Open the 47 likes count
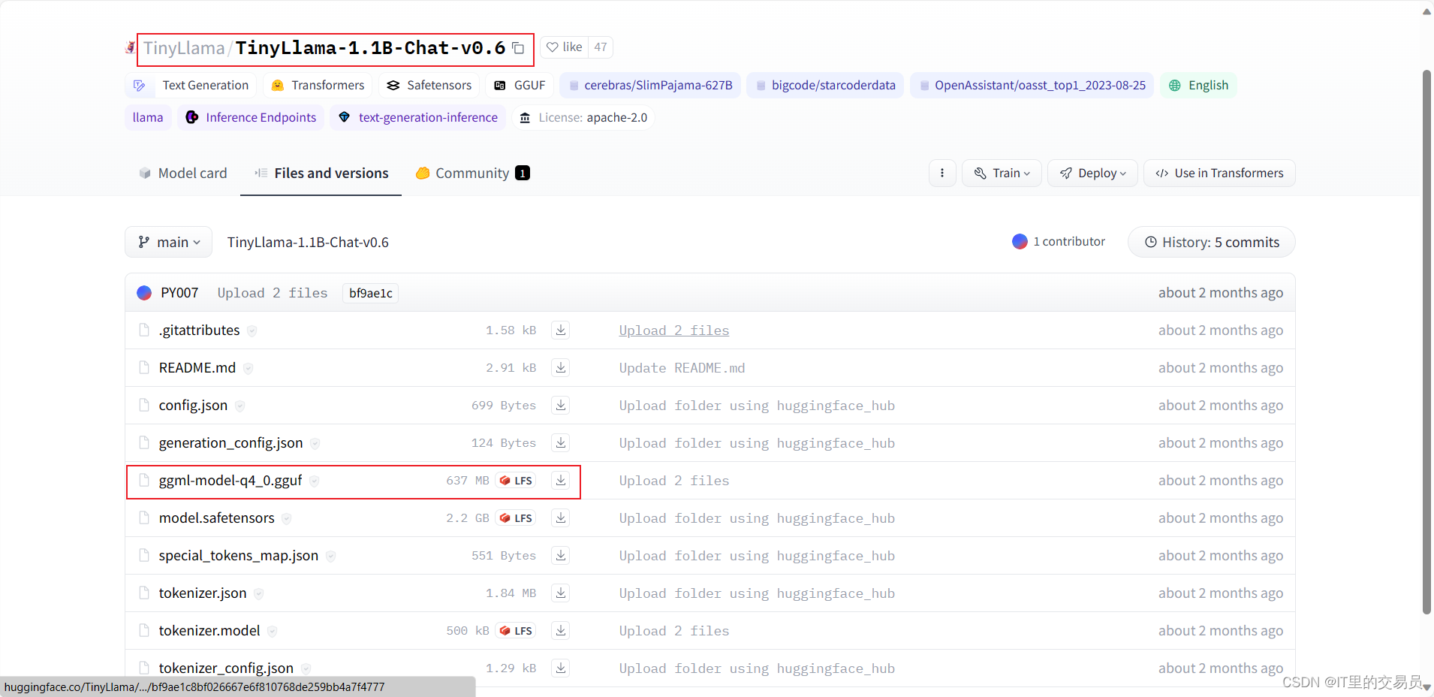The height and width of the screenshot is (697, 1434). [x=601, y=47]
